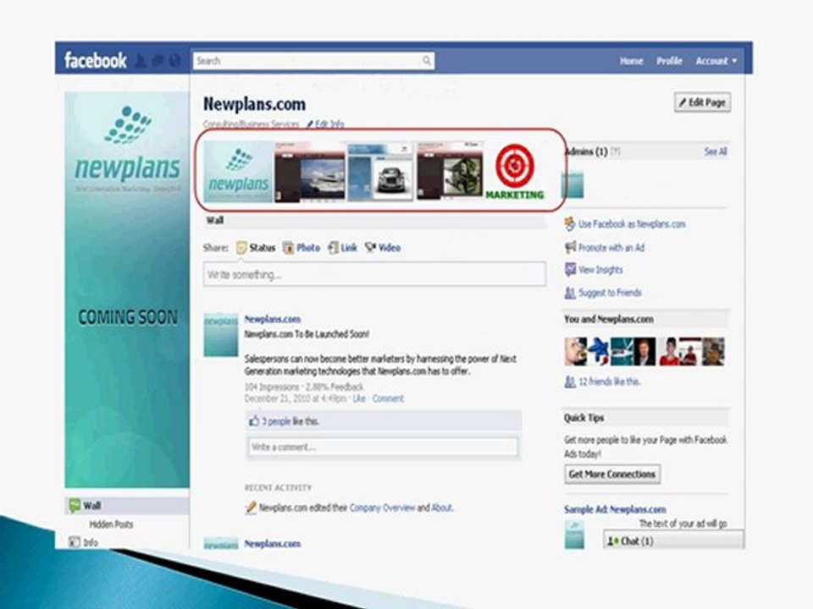Click the Wall speech bubble sidebar icon

(x=75, y=506)
